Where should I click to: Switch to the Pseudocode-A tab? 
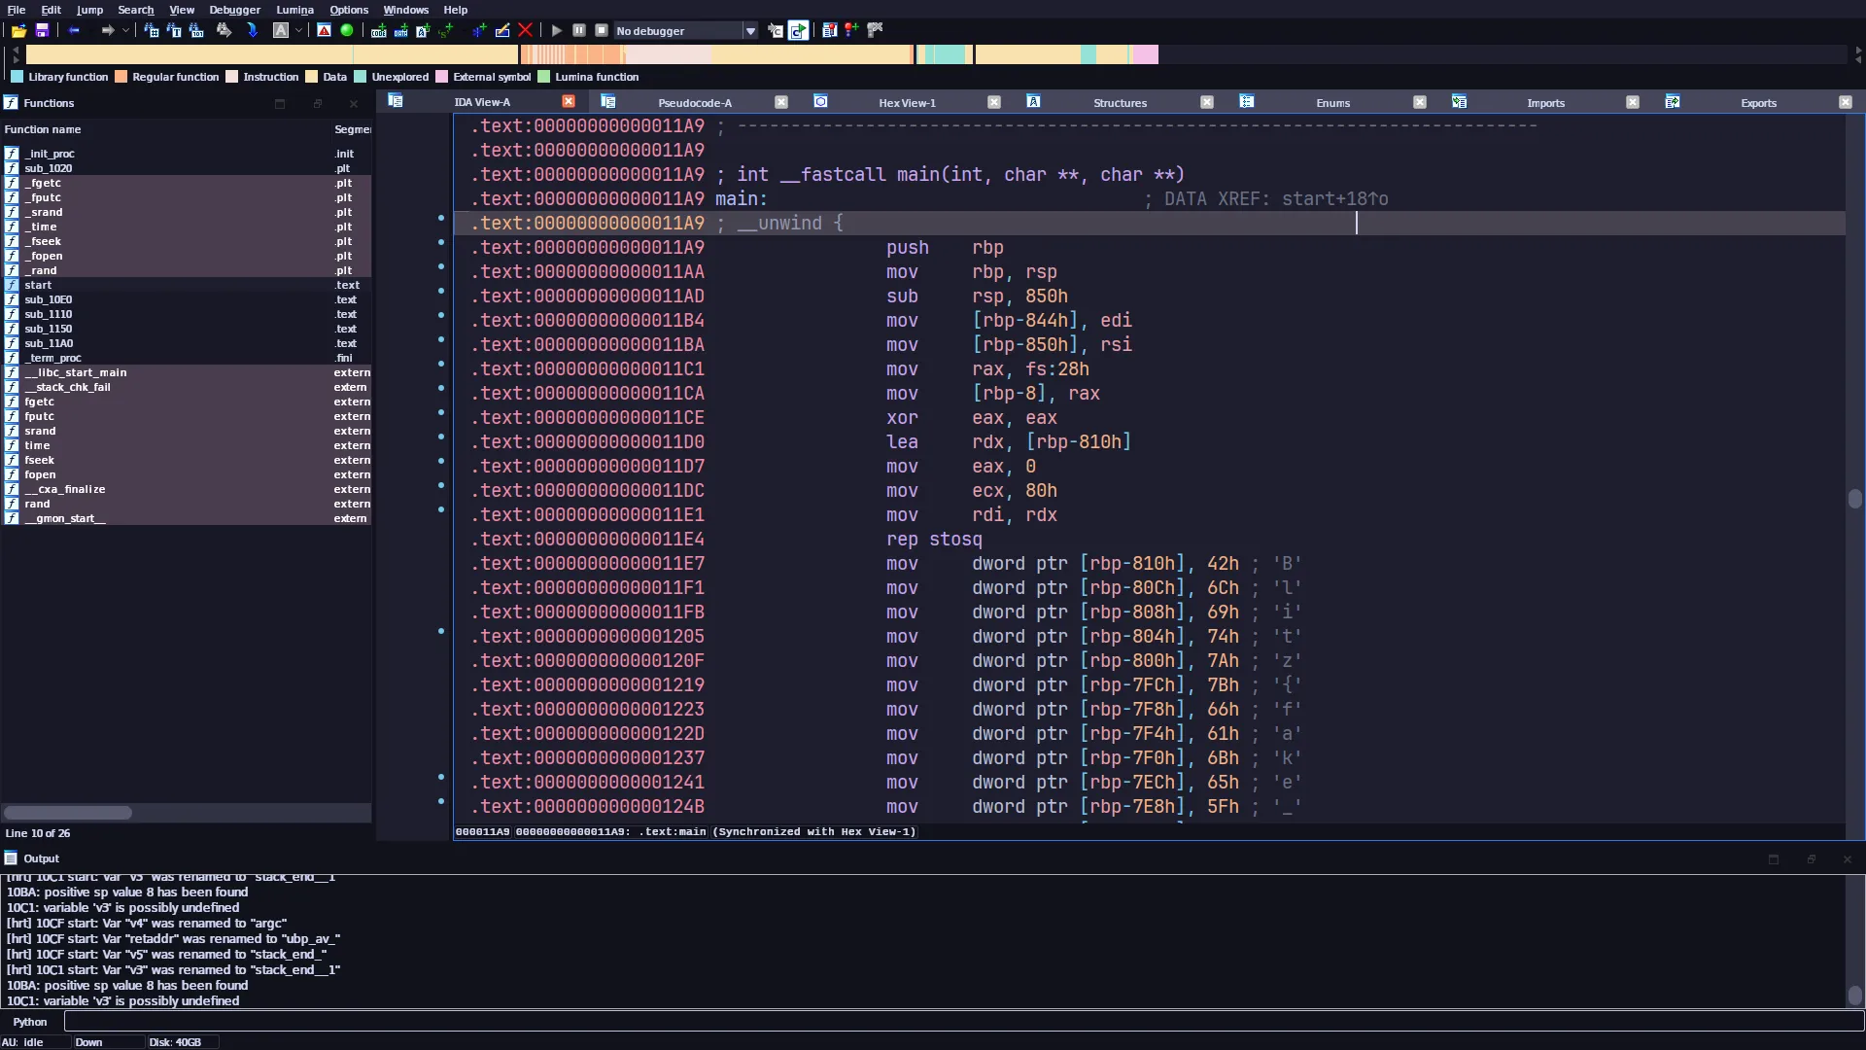(x=695, y=101)
